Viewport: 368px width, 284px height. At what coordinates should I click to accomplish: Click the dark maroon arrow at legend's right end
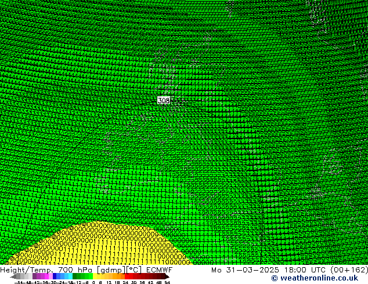[167, 276]
